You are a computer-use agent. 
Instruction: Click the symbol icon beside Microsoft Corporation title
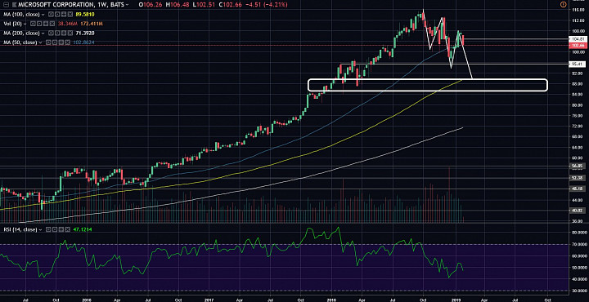coord(14,5)
